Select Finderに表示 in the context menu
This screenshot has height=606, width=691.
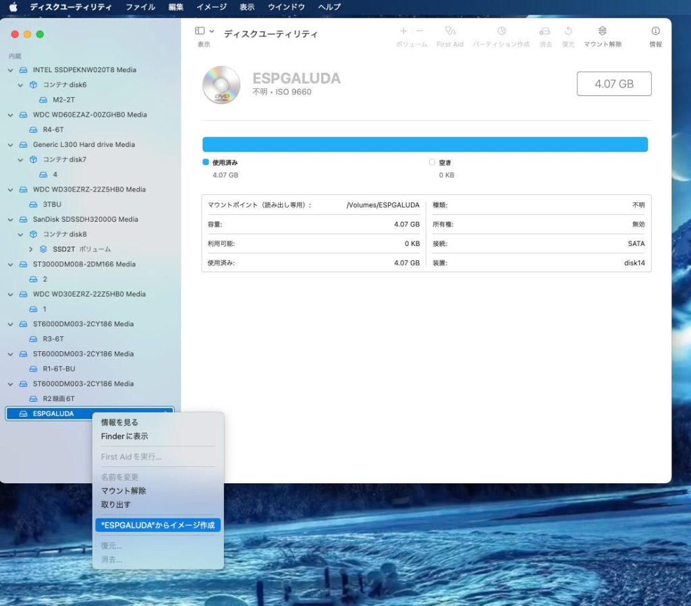[124, 436]
